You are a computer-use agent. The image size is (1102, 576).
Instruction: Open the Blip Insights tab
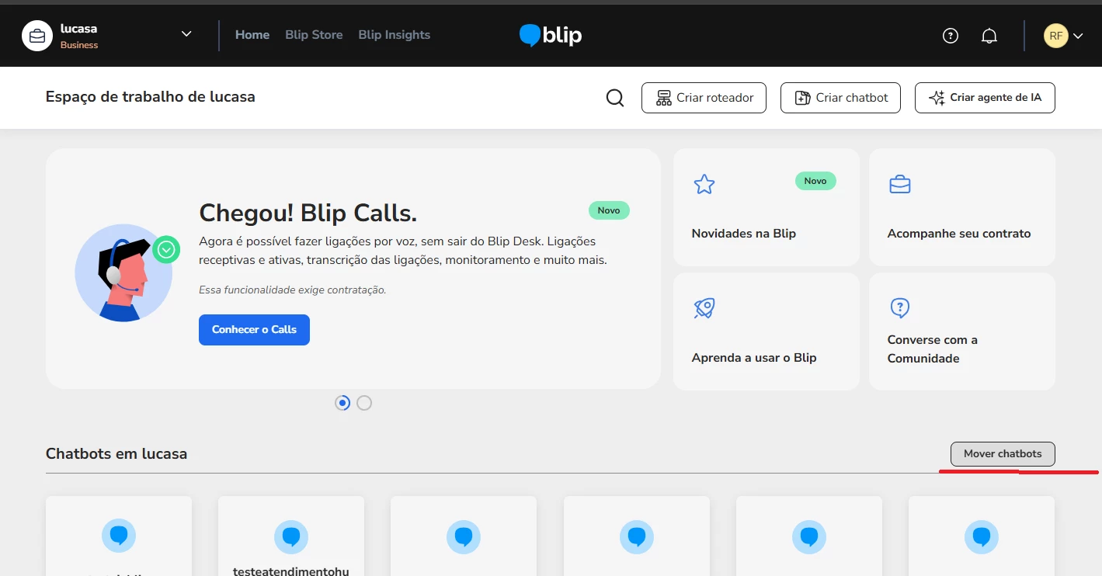(x=395, y=35)
